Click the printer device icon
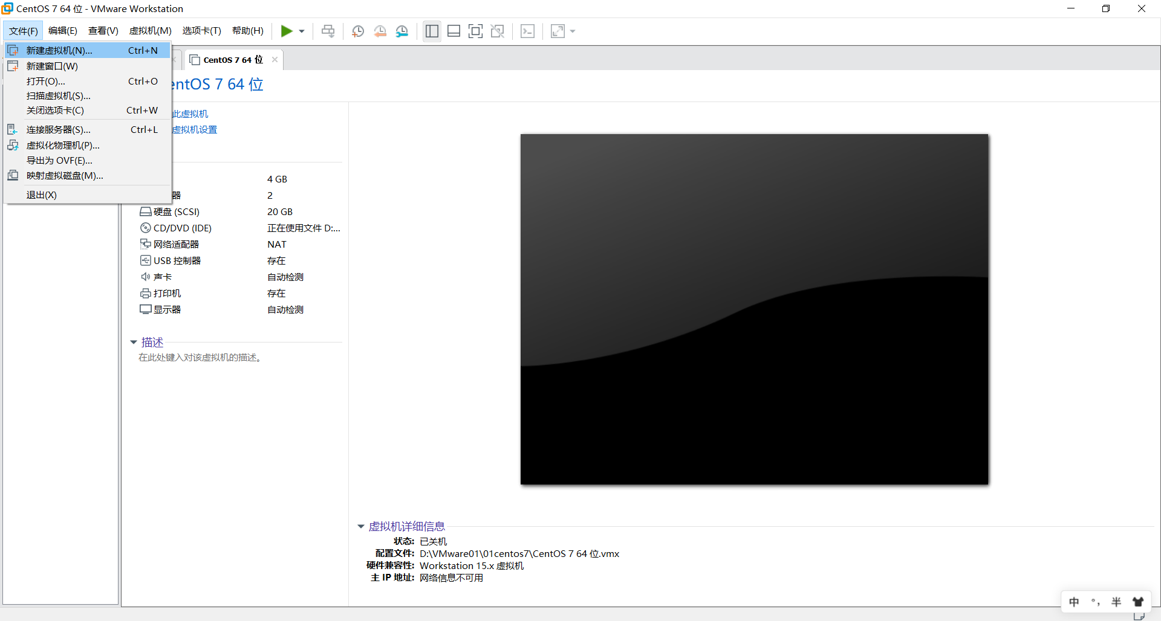Image resolution: width=1161 pixels, height=621 pixels. [145, 293]
